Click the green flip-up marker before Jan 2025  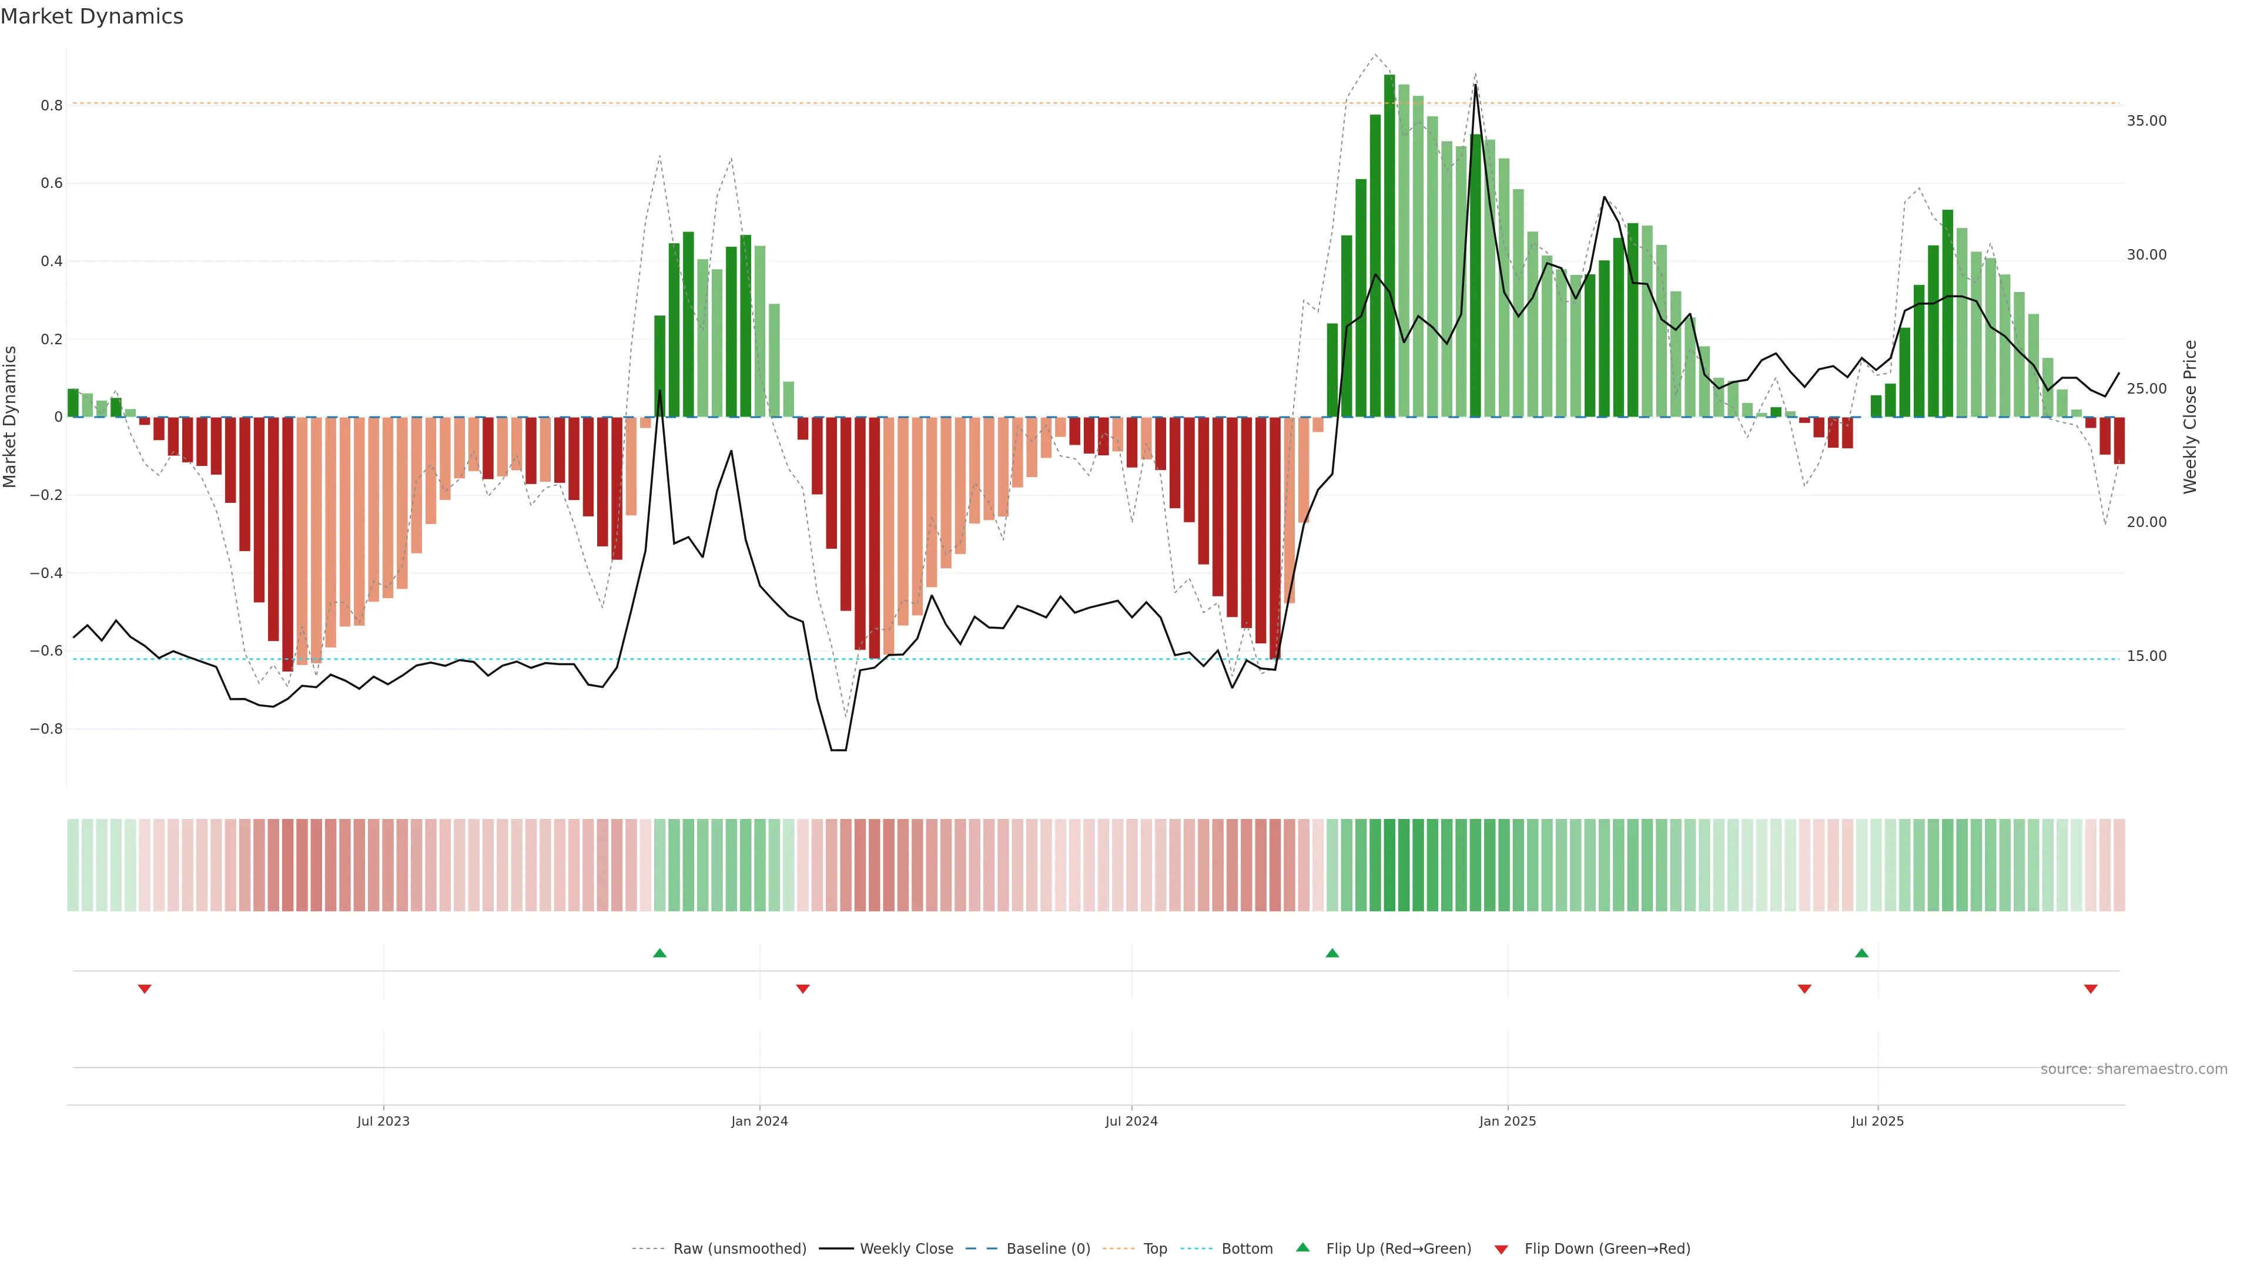click(1332, 953)
